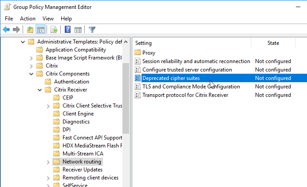Click the Export List toolbar icon
Image resolution: width=307 pixels, height=187 pixels.
[x=54, y=30]
